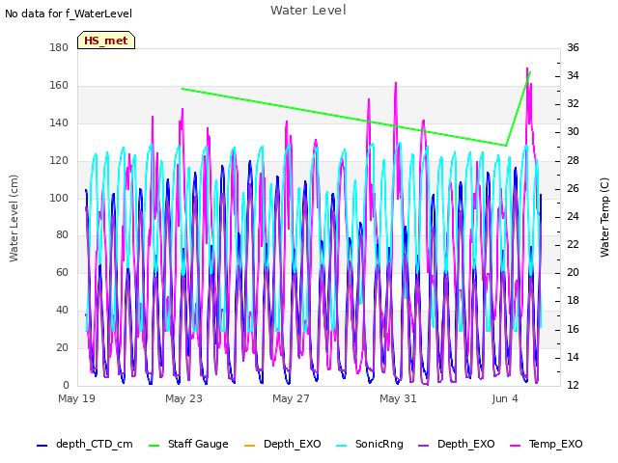Click the 180 left axis label

click(59, 47)
